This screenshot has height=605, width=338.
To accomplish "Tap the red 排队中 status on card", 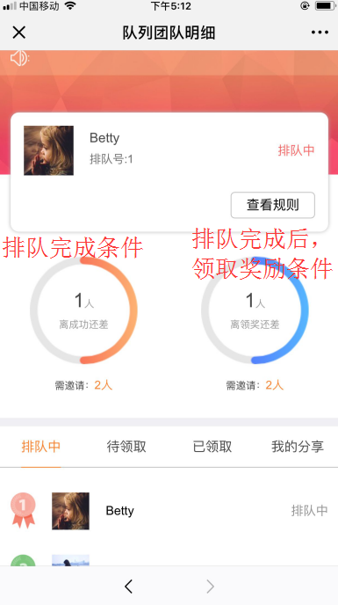I will pyautogui.click(x=297, y=150).
